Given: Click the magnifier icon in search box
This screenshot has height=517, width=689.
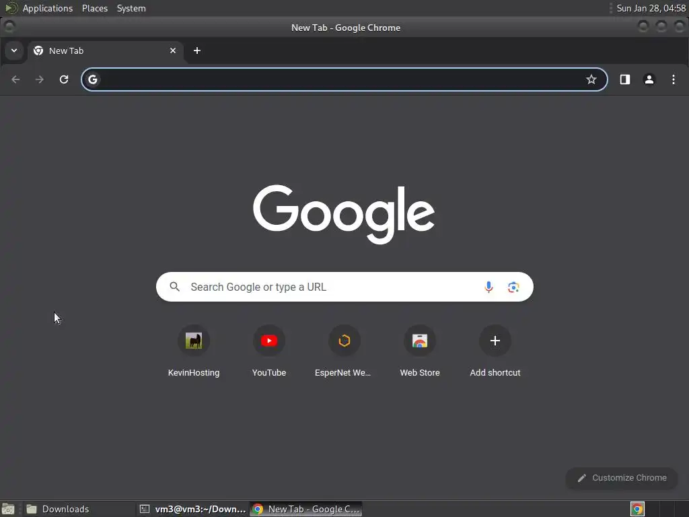Looking at the screenshot, I should click(175, 287).
